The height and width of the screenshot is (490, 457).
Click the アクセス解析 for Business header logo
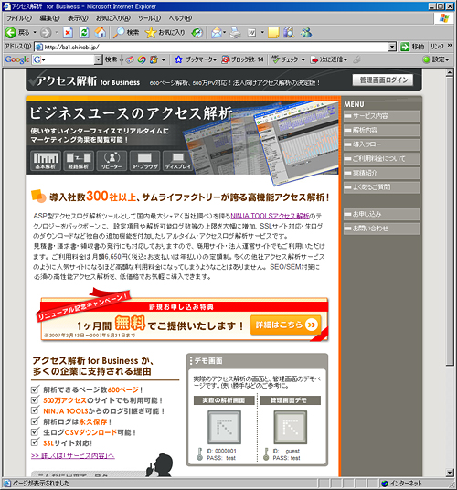[84, 81]
